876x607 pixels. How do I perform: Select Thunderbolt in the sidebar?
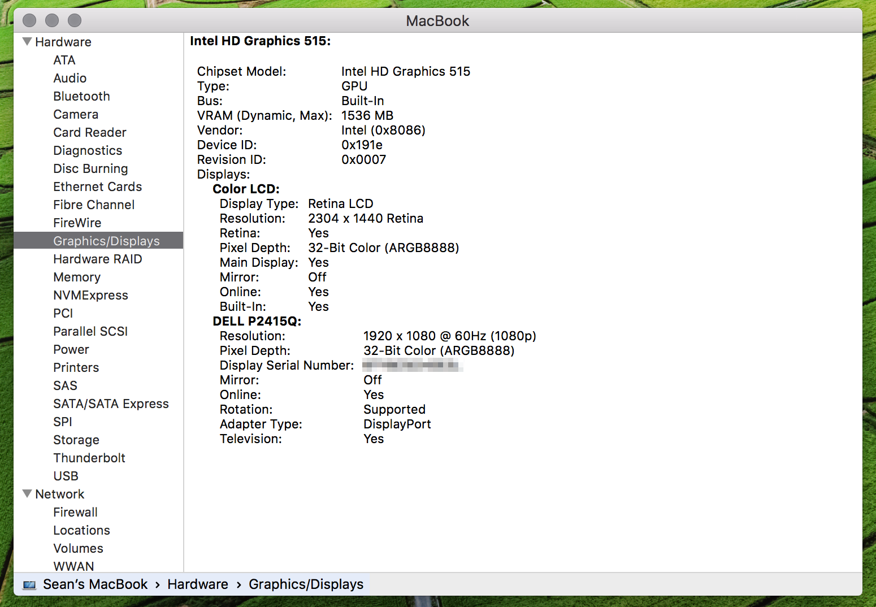coord(89,458)
